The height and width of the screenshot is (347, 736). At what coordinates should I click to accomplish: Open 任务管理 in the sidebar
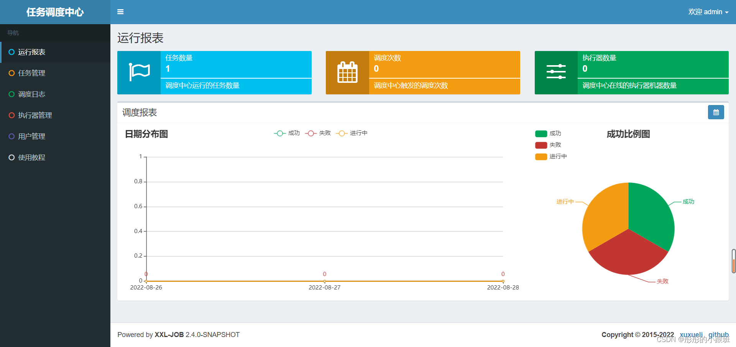(x=55, y=73)
